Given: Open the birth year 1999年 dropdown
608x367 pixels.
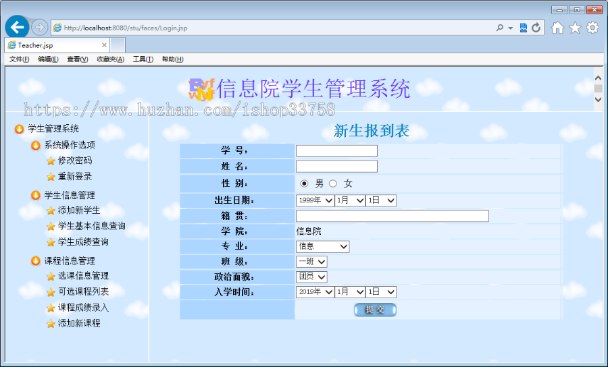Looking at the screenshot, I should (315, 200).
